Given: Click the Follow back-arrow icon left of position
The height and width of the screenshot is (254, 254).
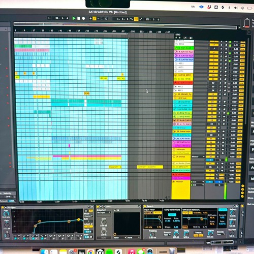Looking at the screenshot, I should (49, 18).
